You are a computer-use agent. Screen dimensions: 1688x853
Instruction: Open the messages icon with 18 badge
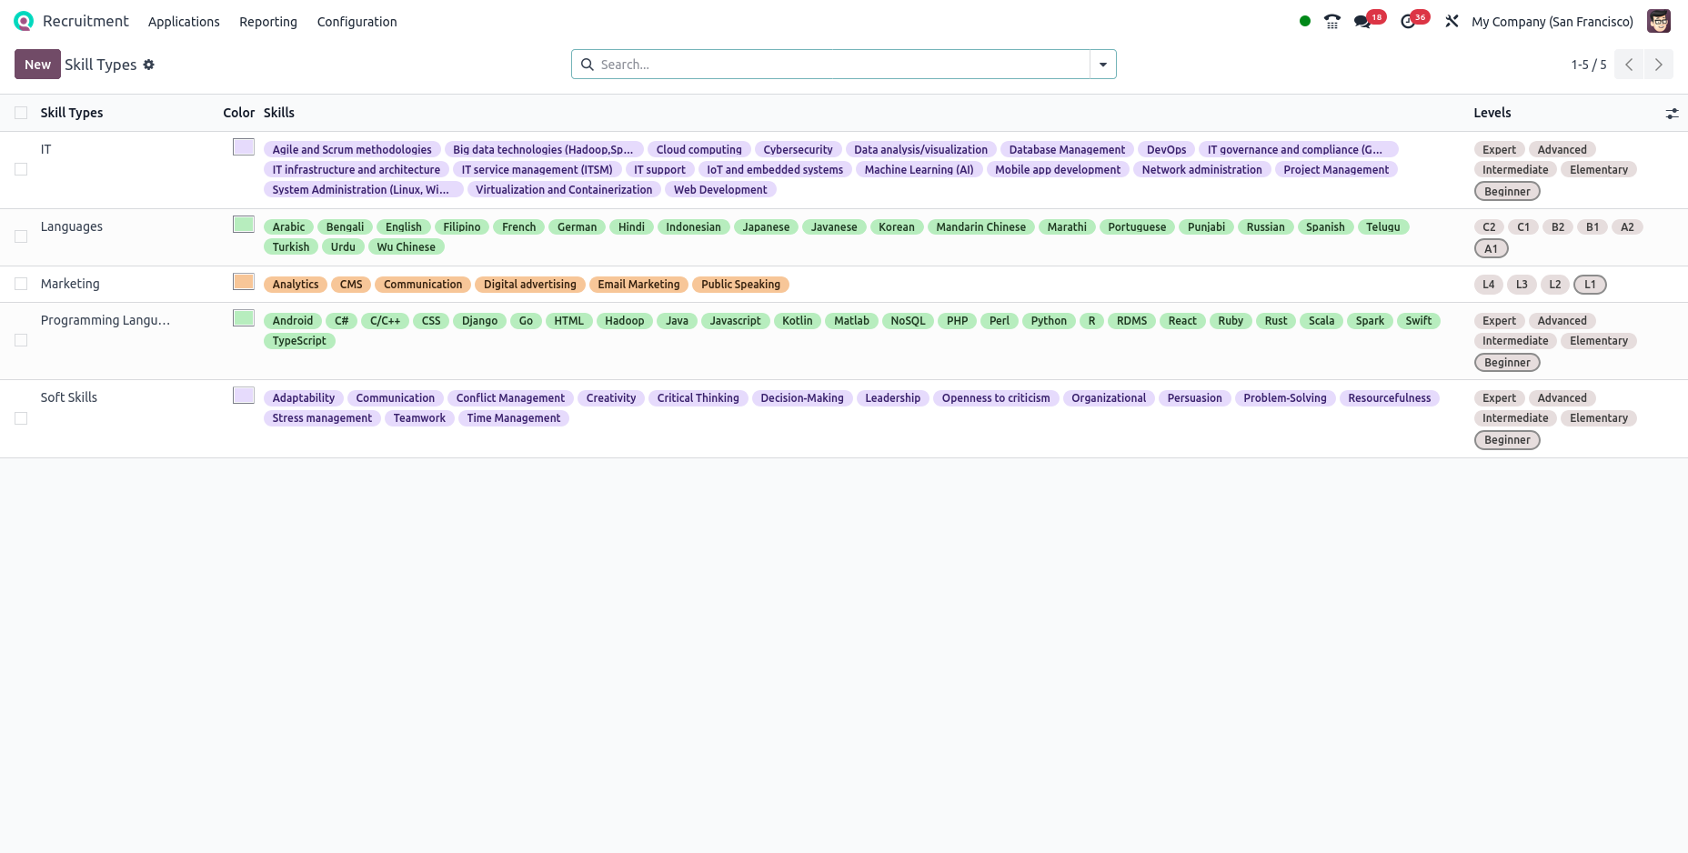click(x=1363, y=21)
